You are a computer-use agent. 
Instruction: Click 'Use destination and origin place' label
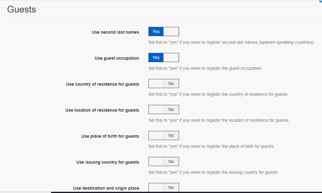(106, 188)
